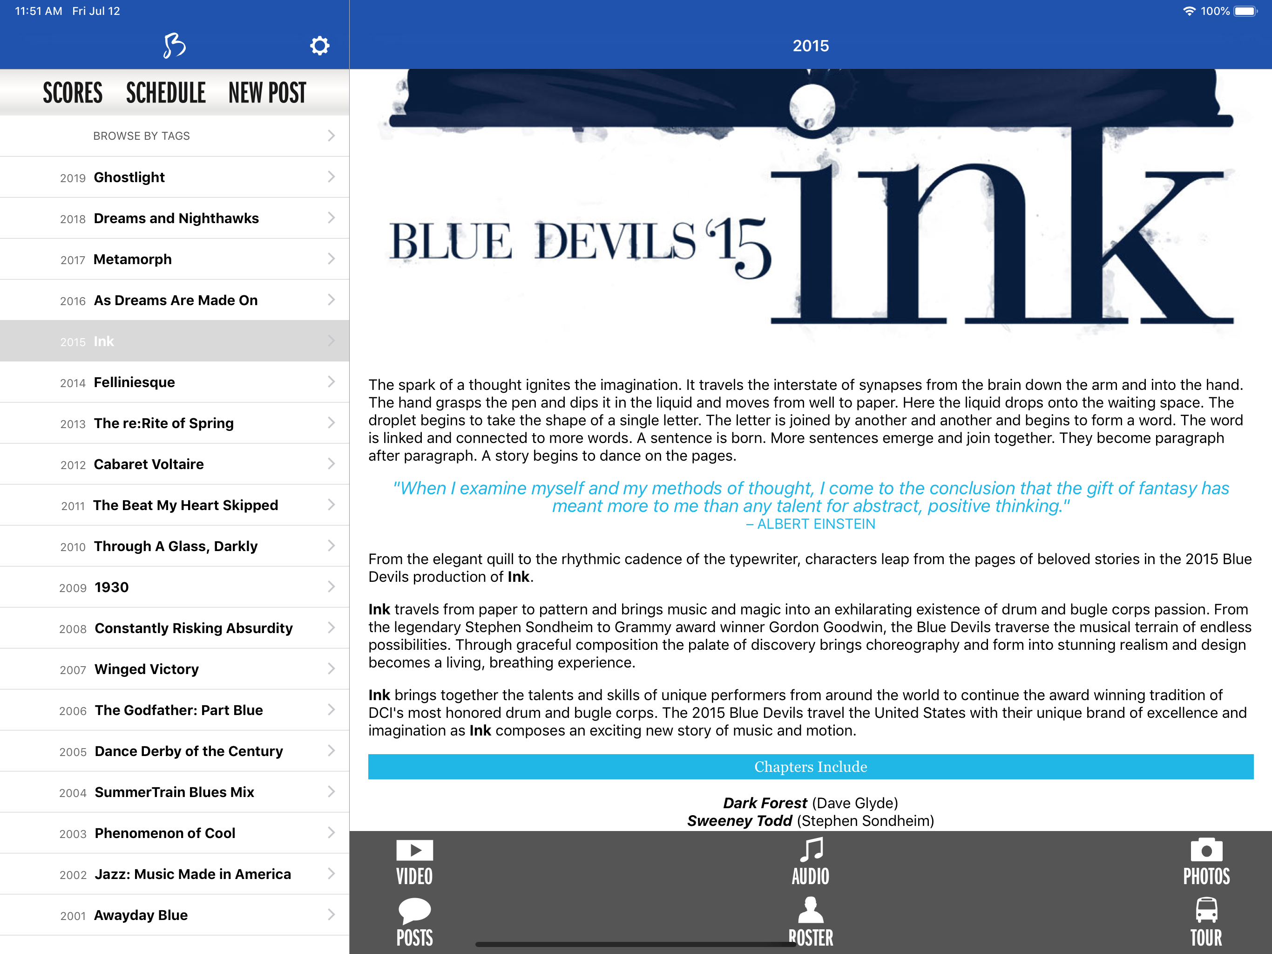The width and height of the screenshot is (1272, 954).
Task: Select the highlighted 2015 Ink row
Action: click(174, 341)
